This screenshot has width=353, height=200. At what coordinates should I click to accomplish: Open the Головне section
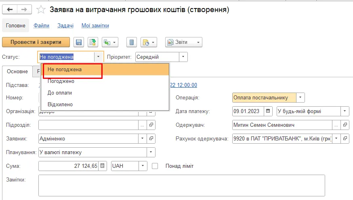click(15, 26)
